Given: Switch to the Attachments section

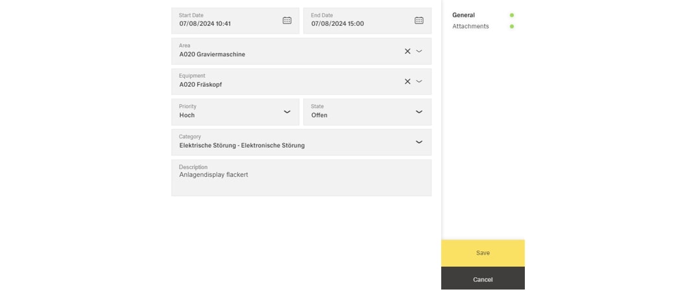Looking at the screenshot, I should 470,27.
